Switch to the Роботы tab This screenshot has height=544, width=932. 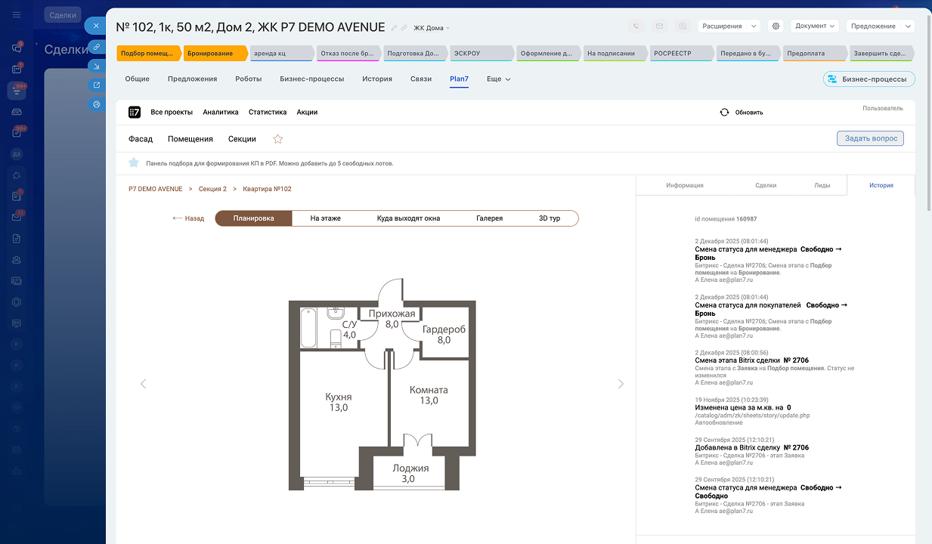(248, 79)
